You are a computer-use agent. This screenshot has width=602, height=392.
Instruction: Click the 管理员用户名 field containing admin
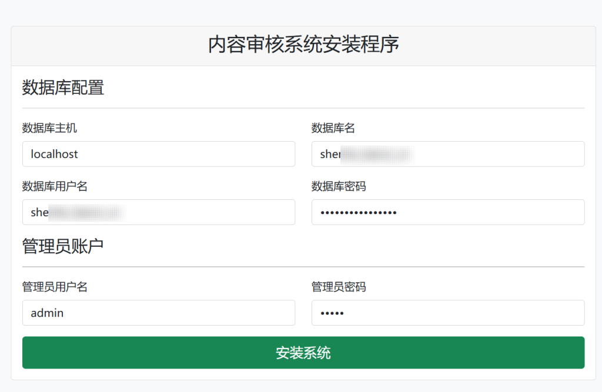click(159, 313)
